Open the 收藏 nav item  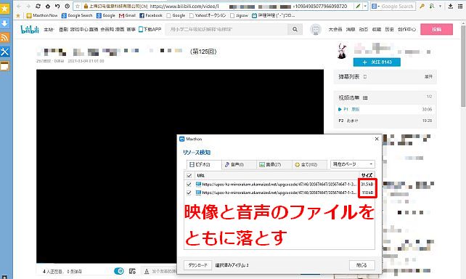(377, 30)
